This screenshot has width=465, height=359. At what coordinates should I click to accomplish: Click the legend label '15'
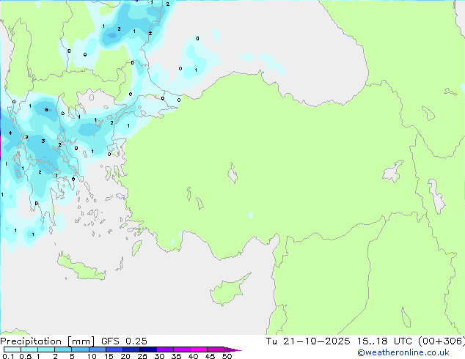(109, 356)
